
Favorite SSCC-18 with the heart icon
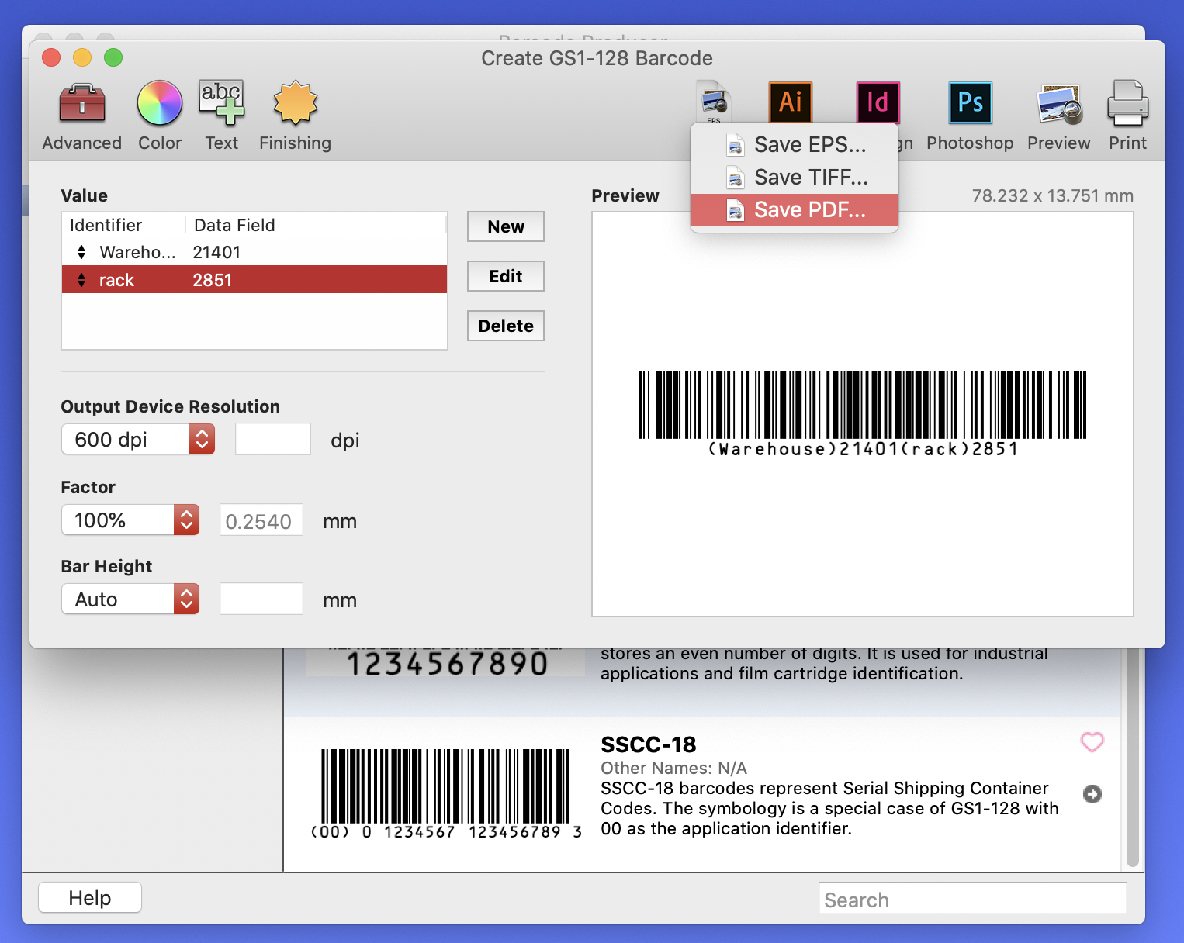tap(1092, 742)
